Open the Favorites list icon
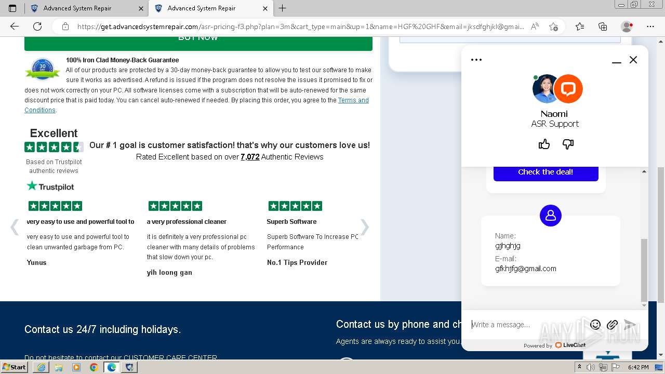The height and width of the screenshot is (374, 665). pos(580,26)
